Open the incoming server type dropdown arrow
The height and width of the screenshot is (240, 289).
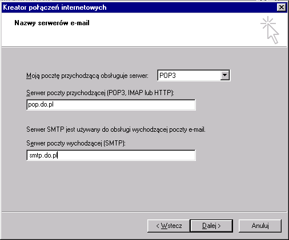(x=224, y=75)
